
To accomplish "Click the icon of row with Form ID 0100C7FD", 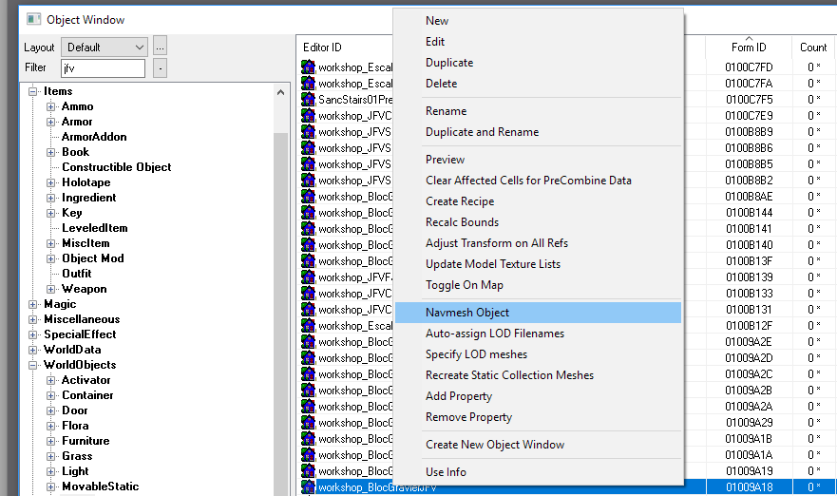I will pyautogui.click(x=309, y=67).
